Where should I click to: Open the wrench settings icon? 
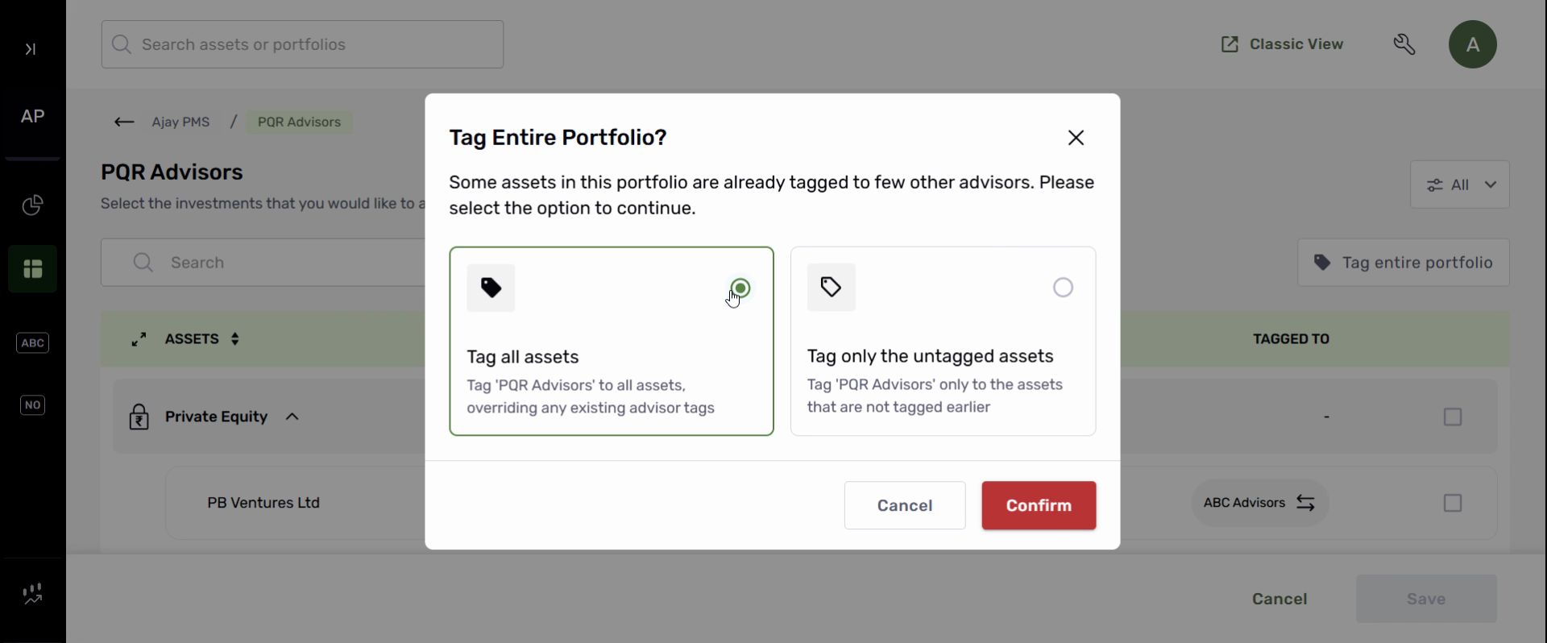[1404, 44]
